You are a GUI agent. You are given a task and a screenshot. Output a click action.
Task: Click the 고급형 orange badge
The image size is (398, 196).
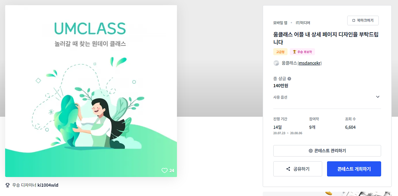[280, 52]
